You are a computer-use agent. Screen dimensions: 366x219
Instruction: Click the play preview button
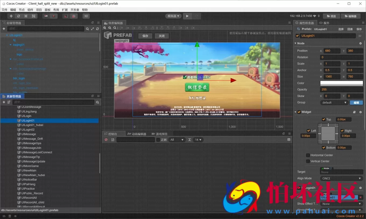(187, 16)
